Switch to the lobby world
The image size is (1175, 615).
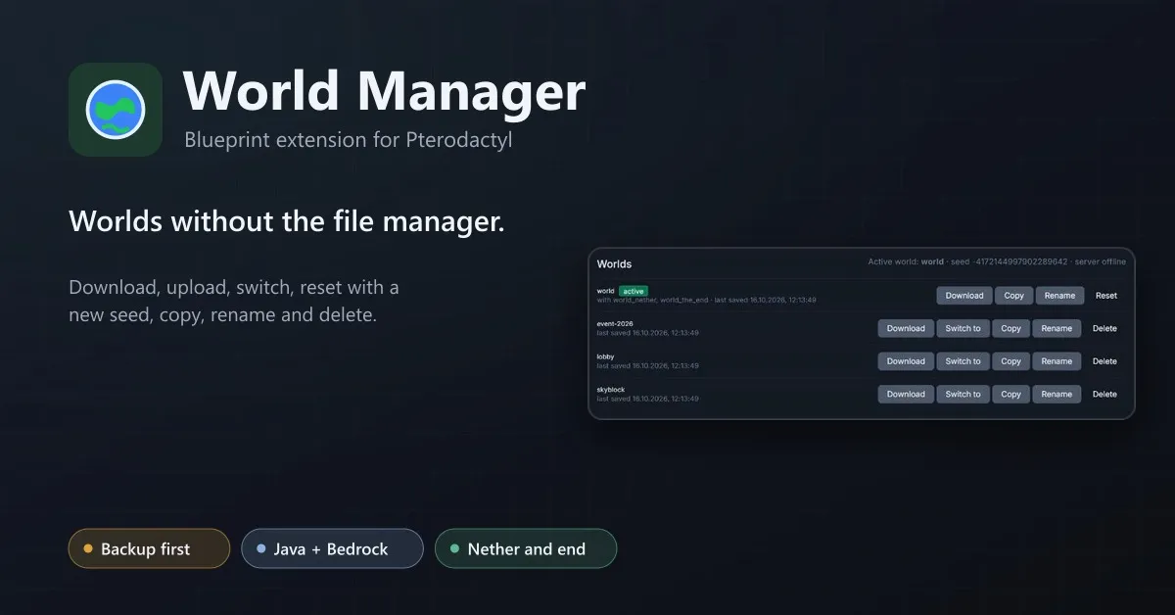963,361
